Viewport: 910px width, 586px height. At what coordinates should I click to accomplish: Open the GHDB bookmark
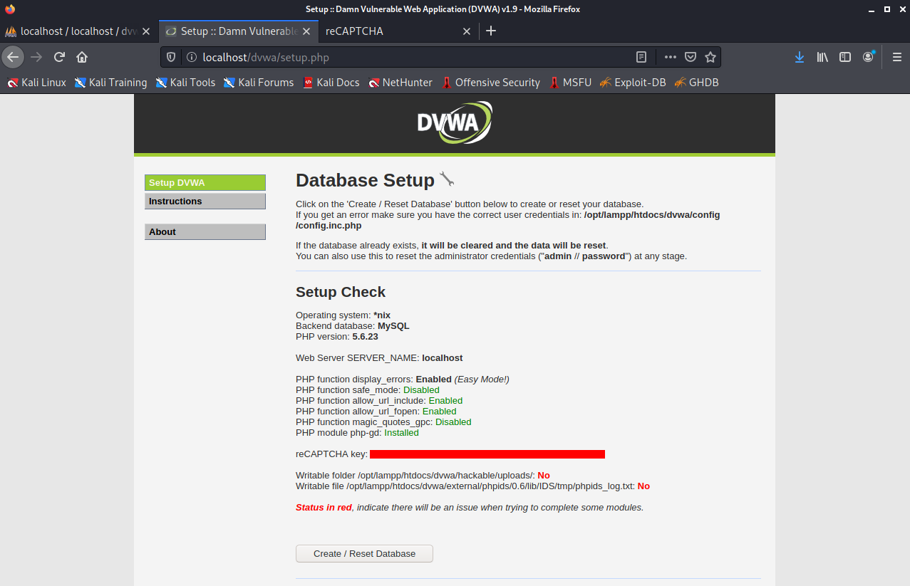point(696,83)
